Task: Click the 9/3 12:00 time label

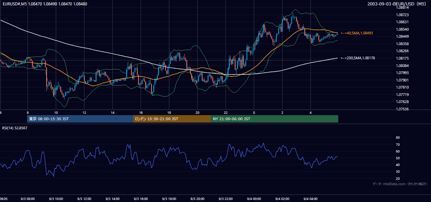Action: [x=84, y=199]
